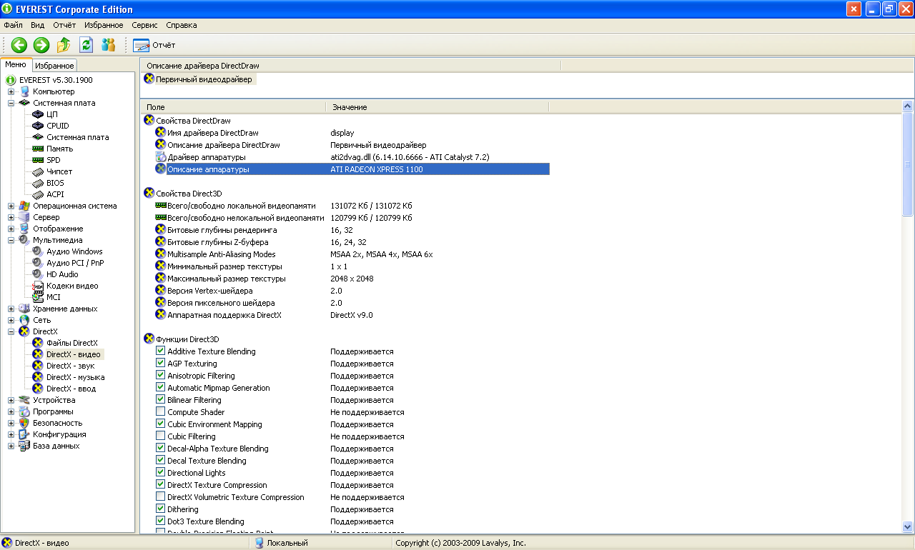This screenshot has width=915, height=550.
Task: Click the scrollbar up arrow
Action: (908, 106)
